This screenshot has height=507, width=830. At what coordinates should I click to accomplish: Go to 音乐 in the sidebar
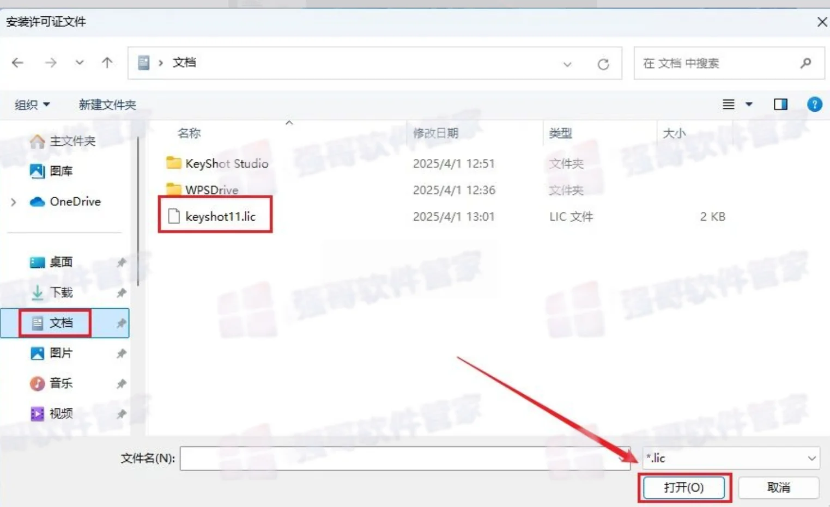tap(61, 383)
